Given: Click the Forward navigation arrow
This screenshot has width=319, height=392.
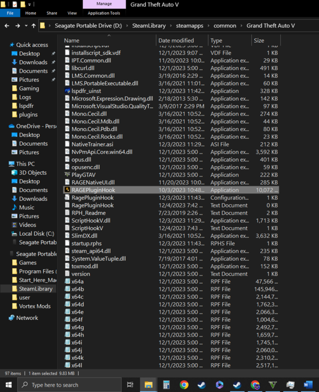Looking at the screenshot, I should [x=18, y=26].
